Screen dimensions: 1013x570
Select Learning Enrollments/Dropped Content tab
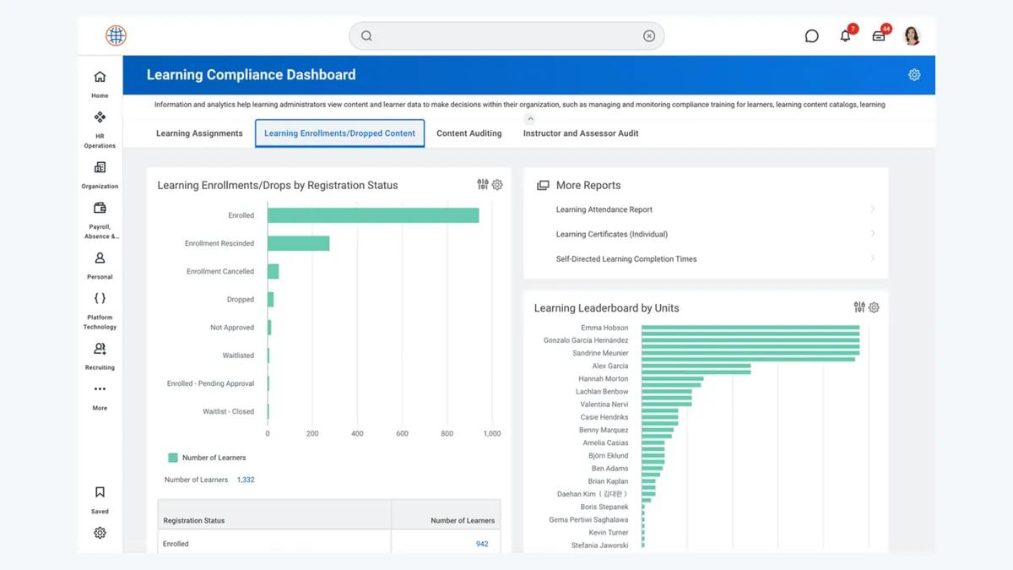pyautogui.click(x=339, y=133)
